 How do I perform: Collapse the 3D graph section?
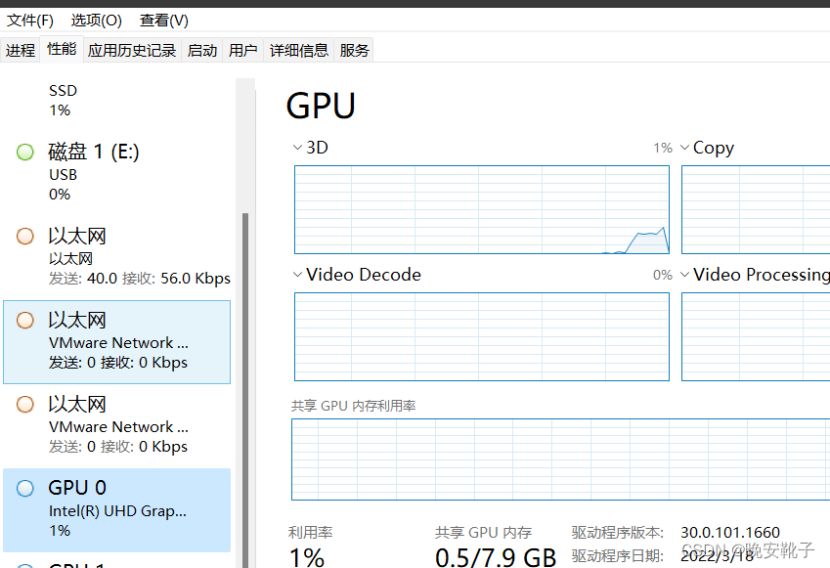point(297,147)
